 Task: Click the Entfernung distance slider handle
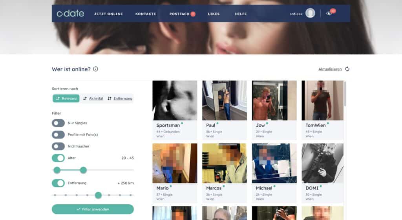tap(98, 195)
